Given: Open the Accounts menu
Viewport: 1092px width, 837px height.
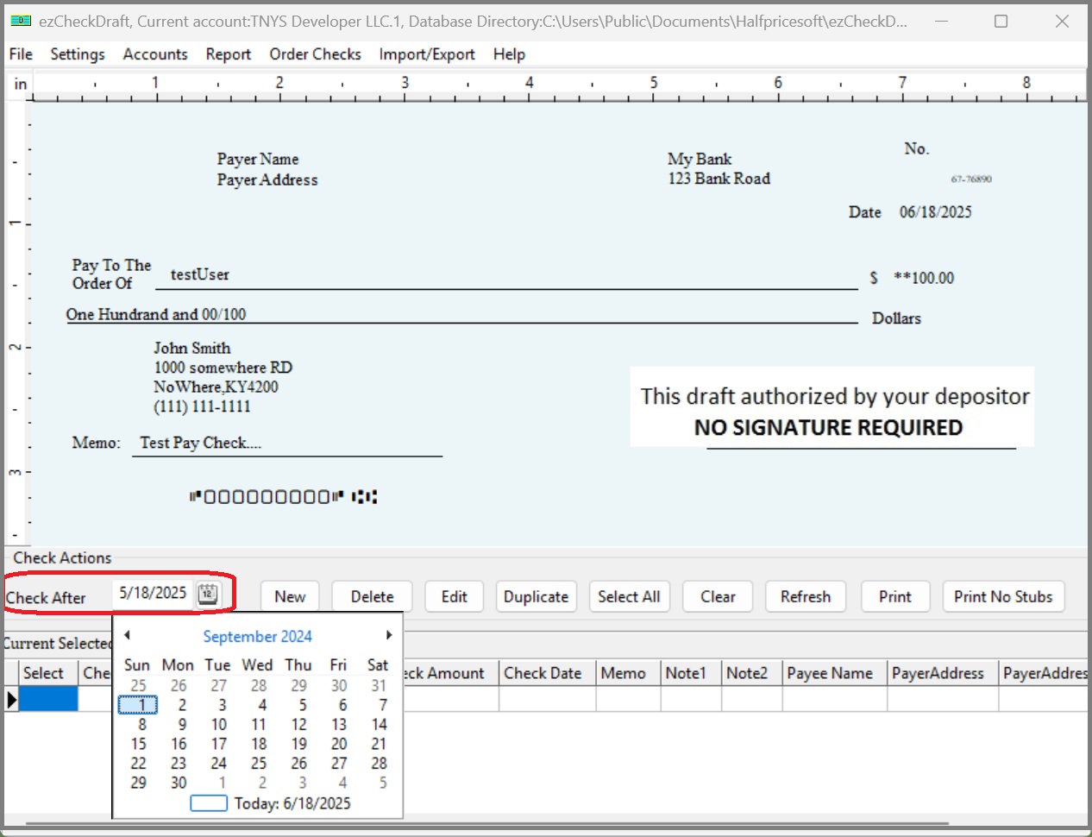Looking at the screenshot, I should [x=155, y=53].
